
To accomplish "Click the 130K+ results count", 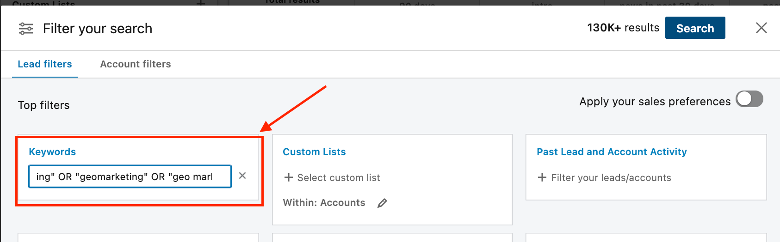I will pyautogui.click(x=623, y=28).
